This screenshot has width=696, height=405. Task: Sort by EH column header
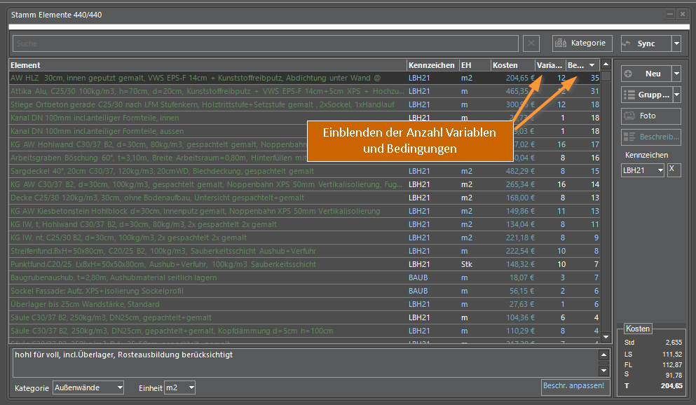click(475, 65)
